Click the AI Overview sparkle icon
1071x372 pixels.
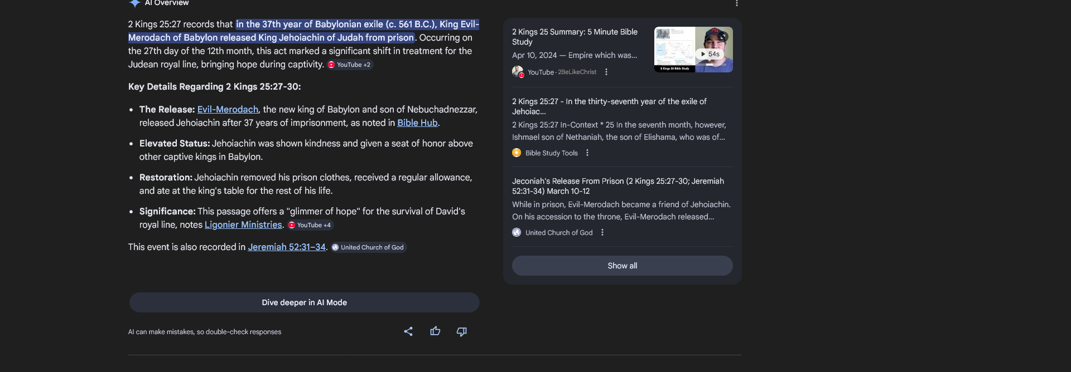click(x=134, y=3)
